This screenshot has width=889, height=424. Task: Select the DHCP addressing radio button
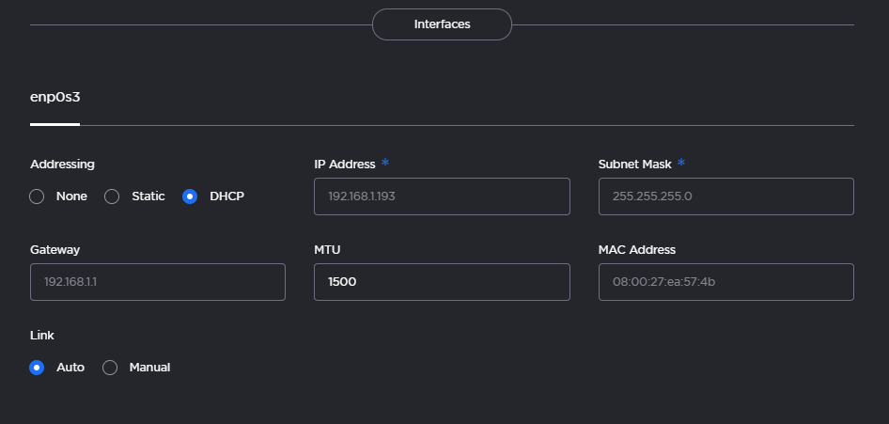click(191, 196)
